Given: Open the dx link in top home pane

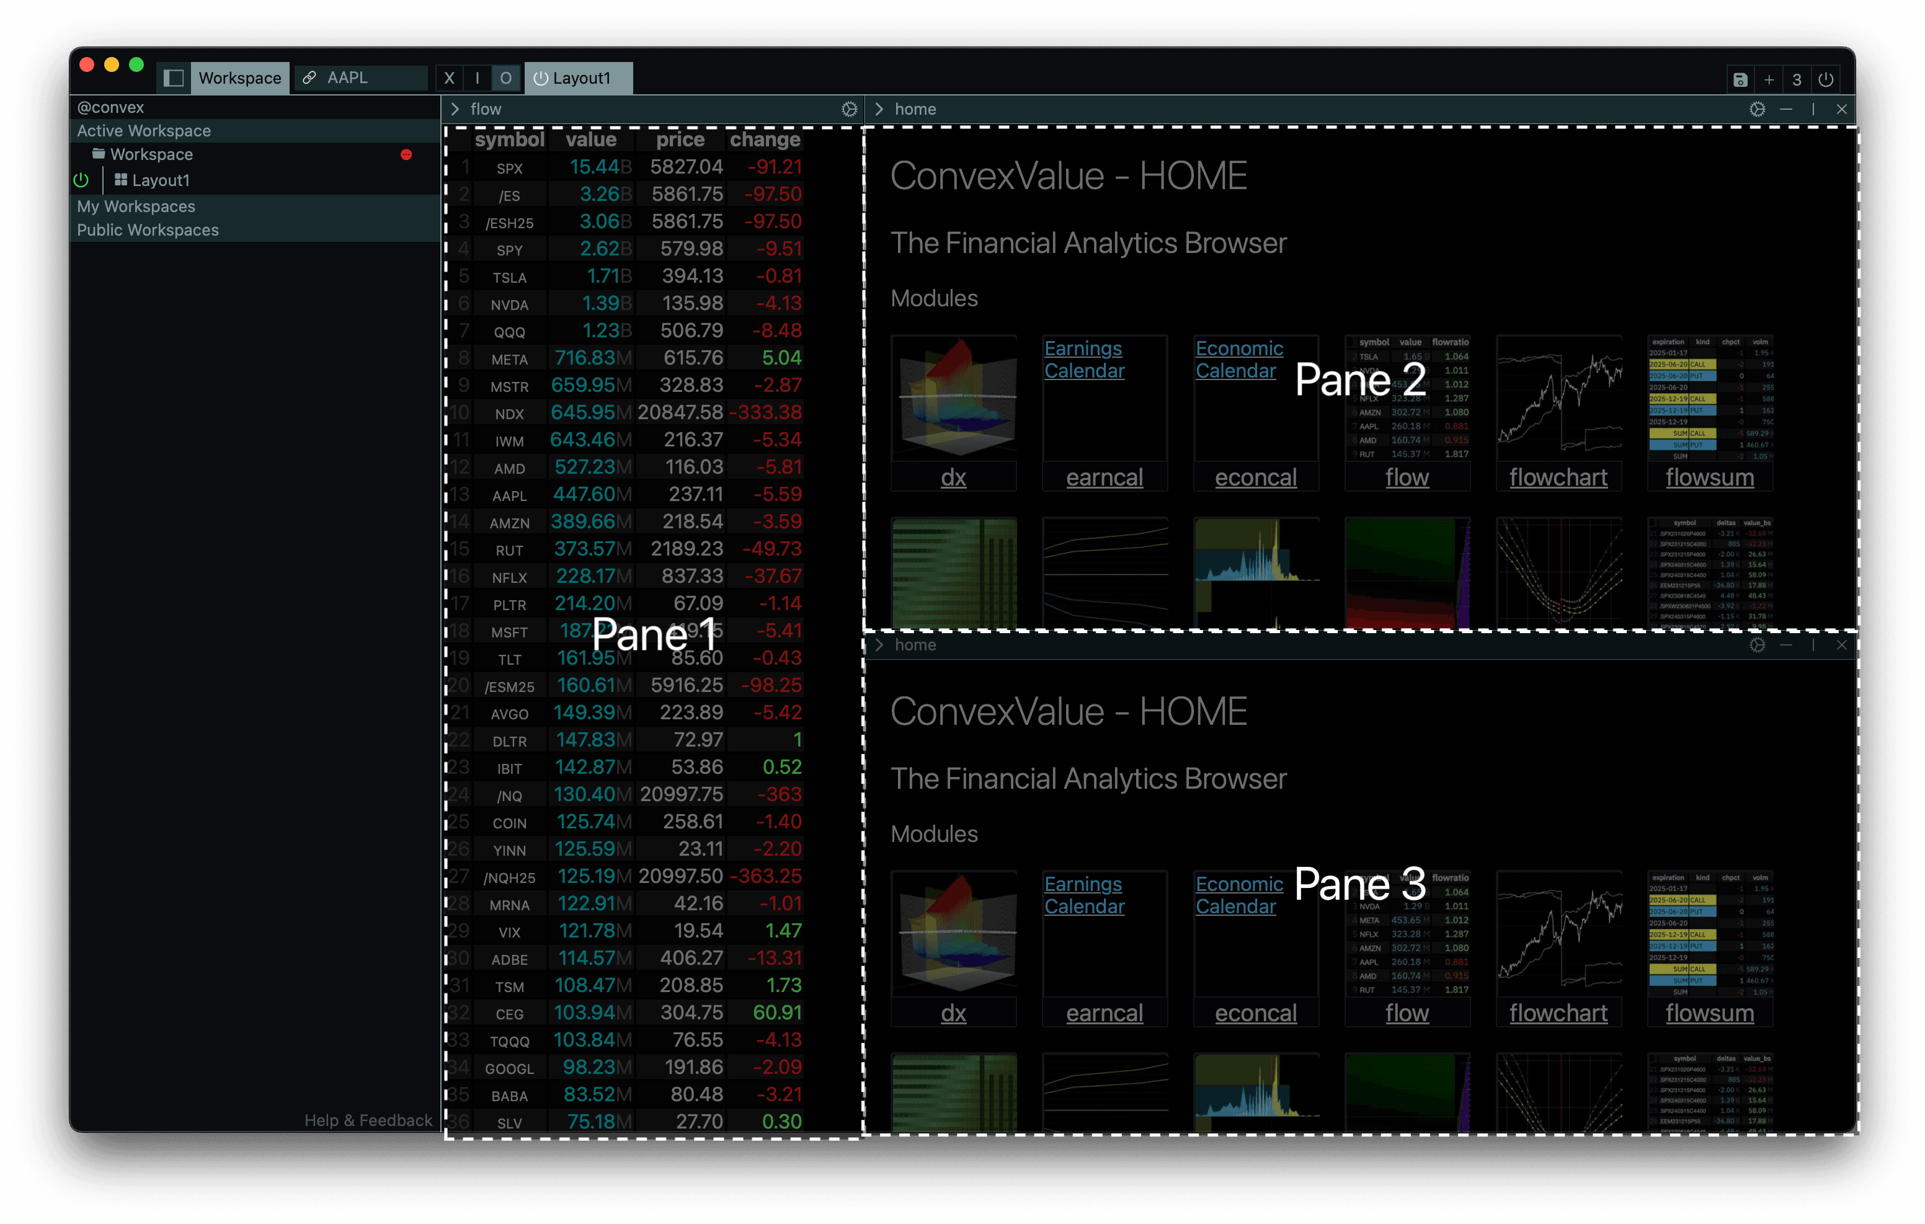Looking at the screenshot, I should (953, 478).
